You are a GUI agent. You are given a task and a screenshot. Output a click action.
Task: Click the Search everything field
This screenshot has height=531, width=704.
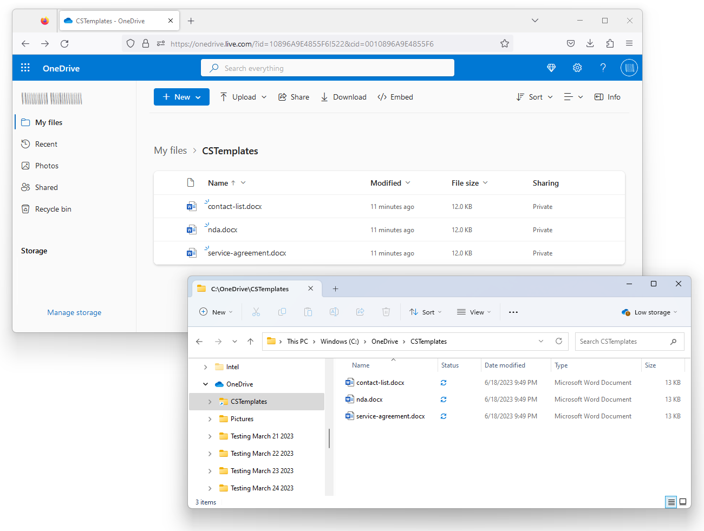328,68
